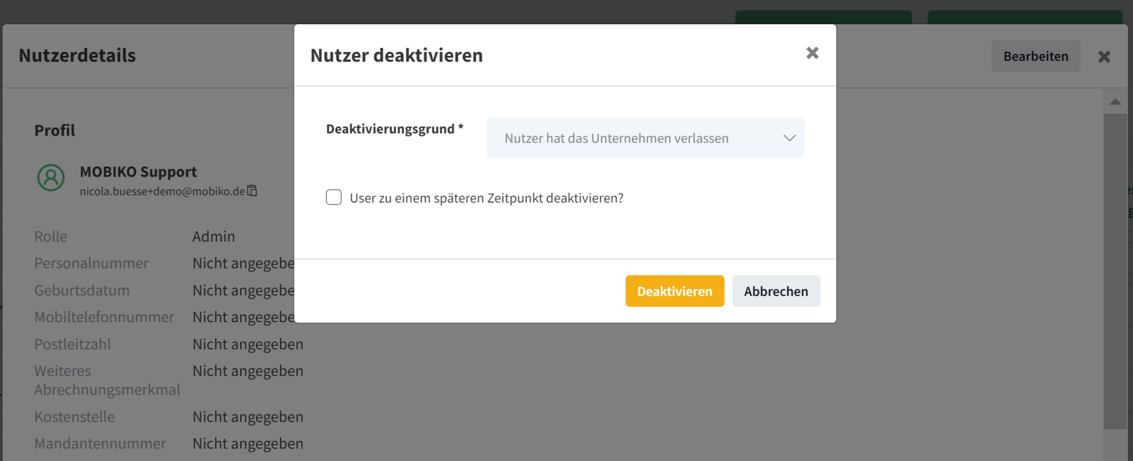Click the Bearbeiten button
The image size is (1133, 461).
tap(1035, 56)
